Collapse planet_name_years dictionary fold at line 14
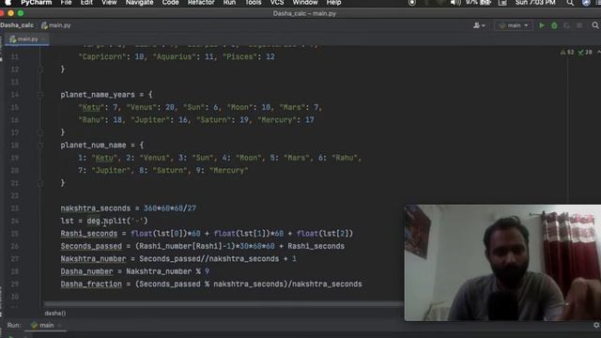 point(40,95)
